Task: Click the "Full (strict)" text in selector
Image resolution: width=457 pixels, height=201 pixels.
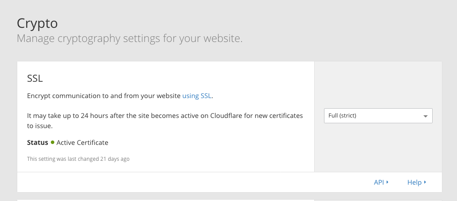Action: [x=343, y=116]
